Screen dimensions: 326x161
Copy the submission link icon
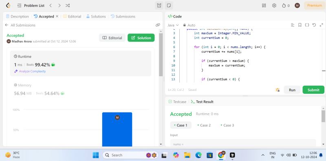coord(158,25)
